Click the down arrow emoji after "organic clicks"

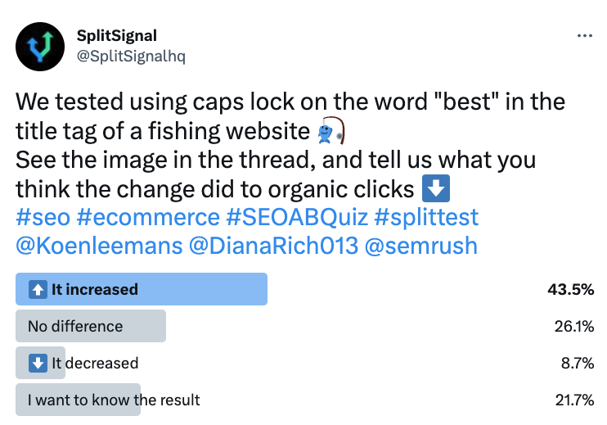[434, 189]
